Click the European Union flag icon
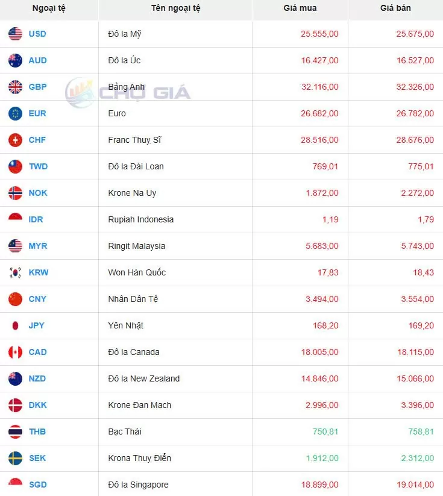 pos(15,113)
